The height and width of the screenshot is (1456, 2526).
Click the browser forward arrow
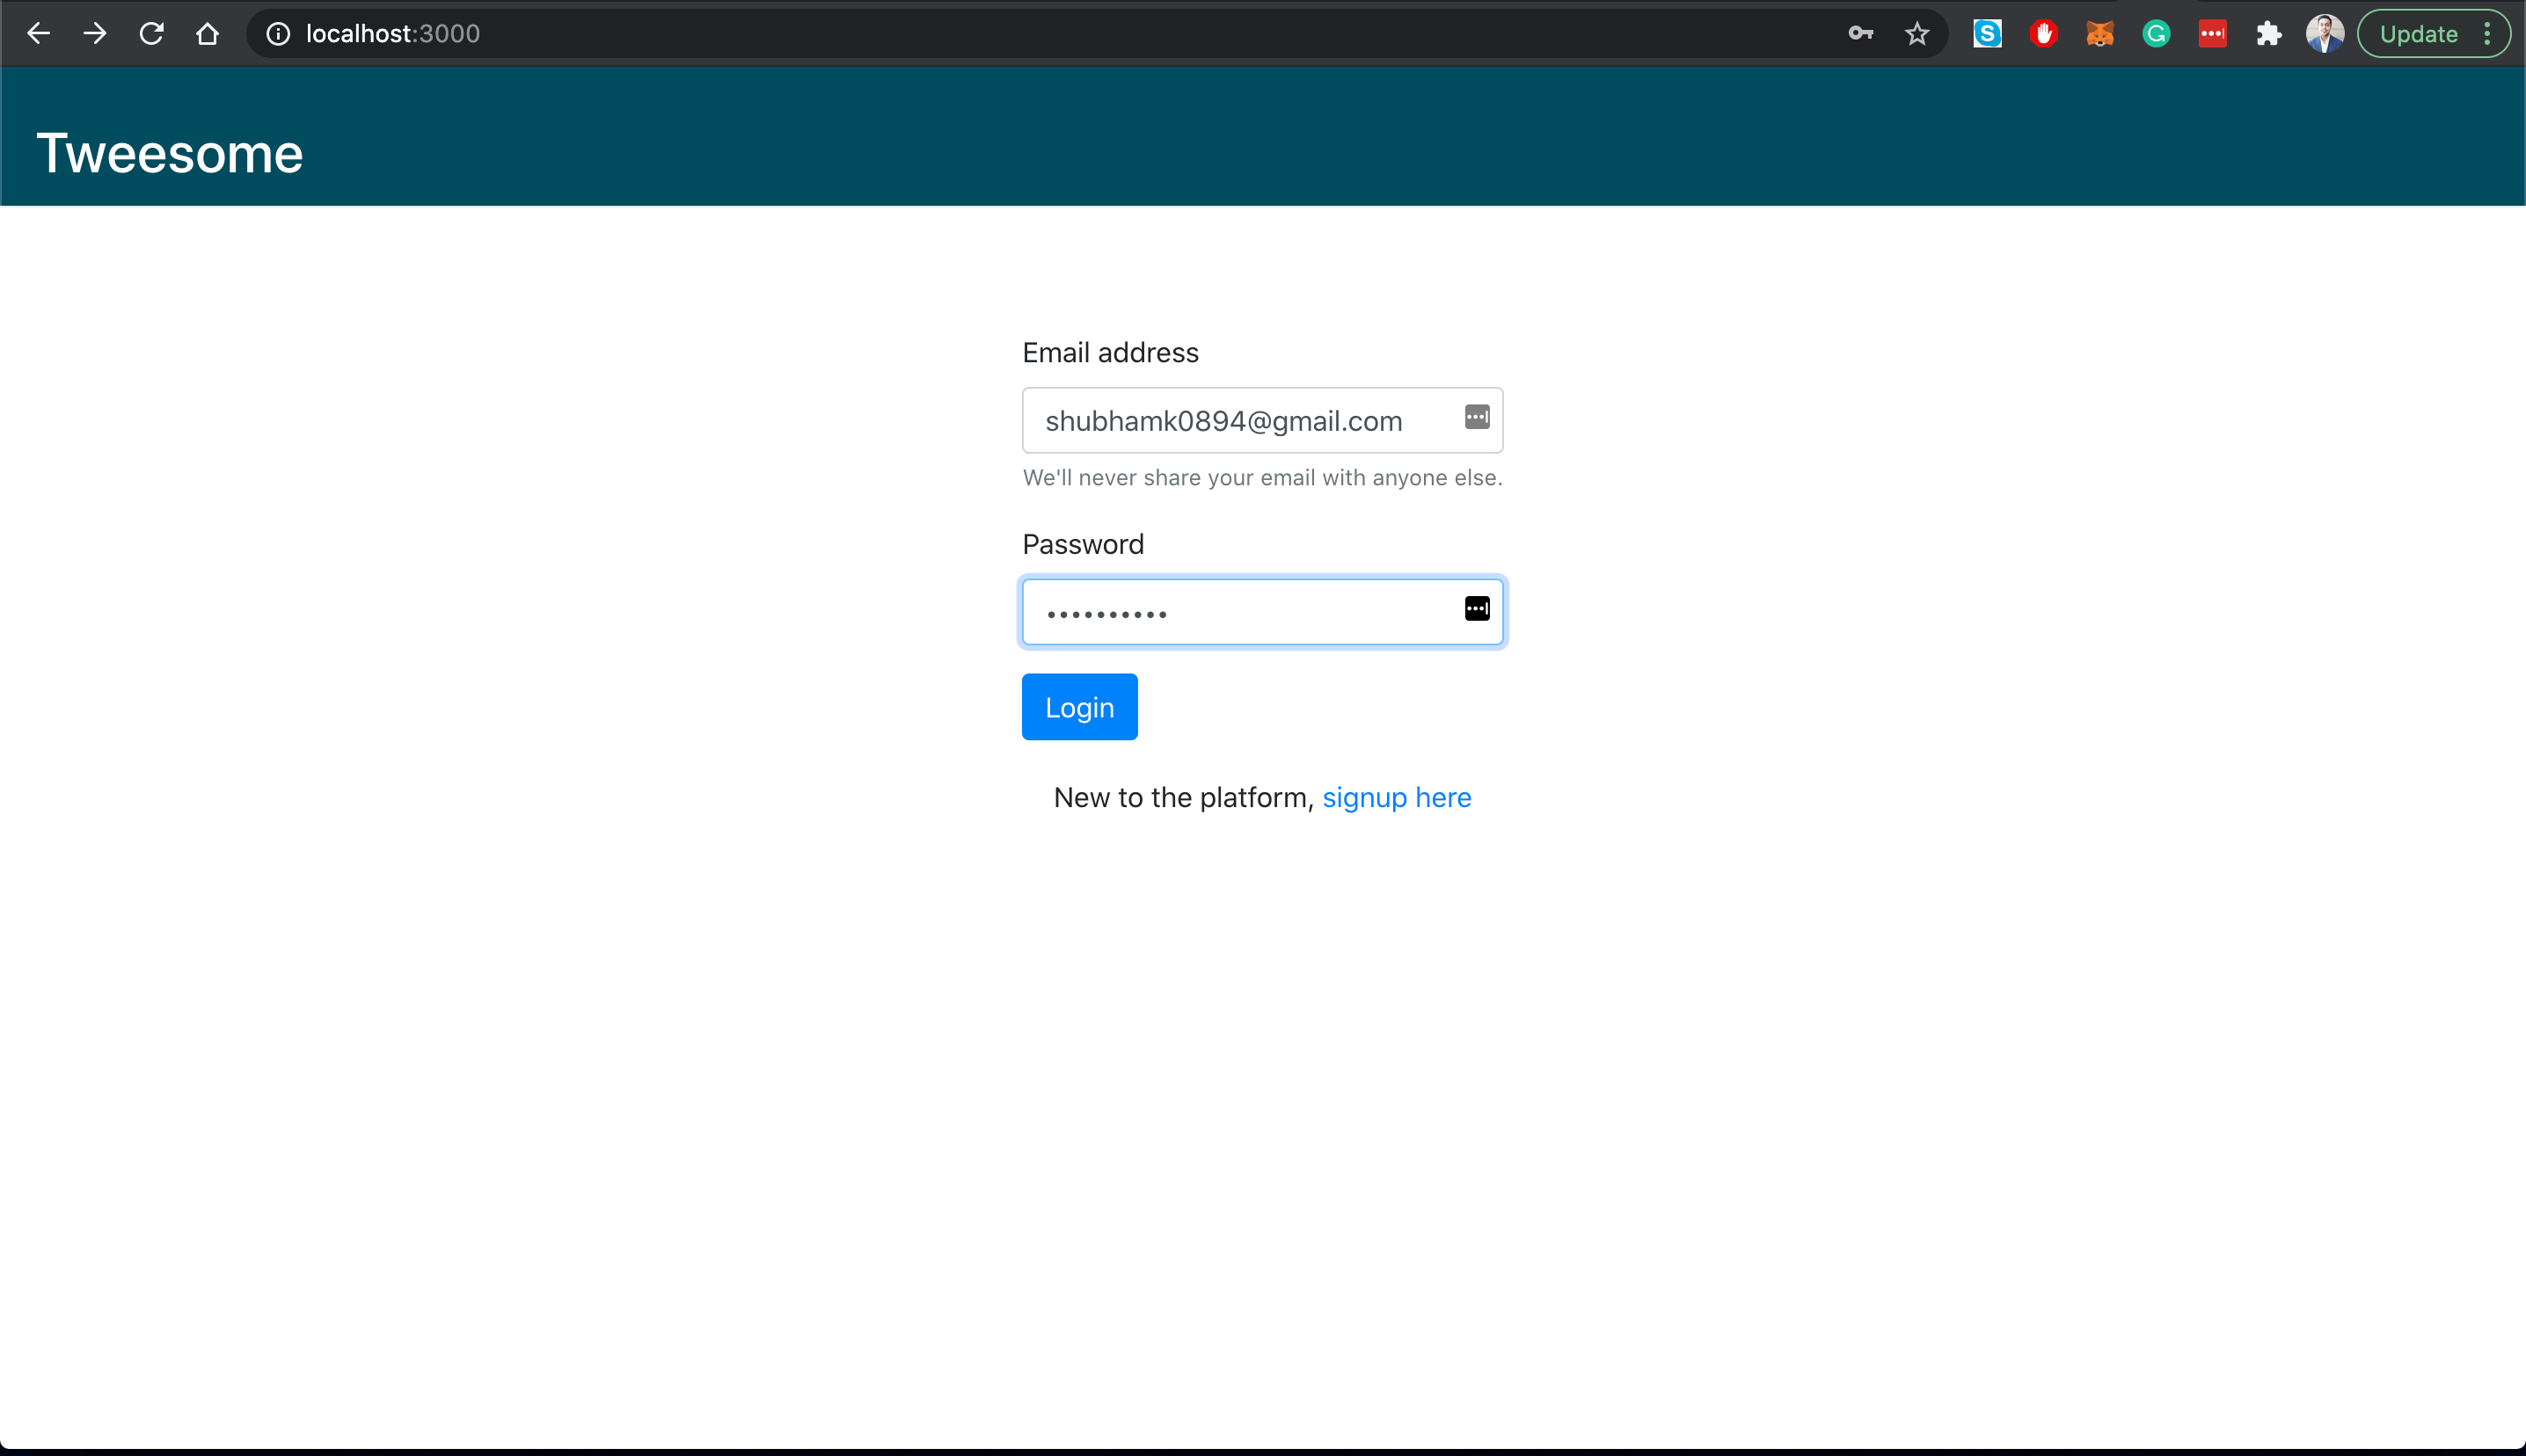point(95,34)
